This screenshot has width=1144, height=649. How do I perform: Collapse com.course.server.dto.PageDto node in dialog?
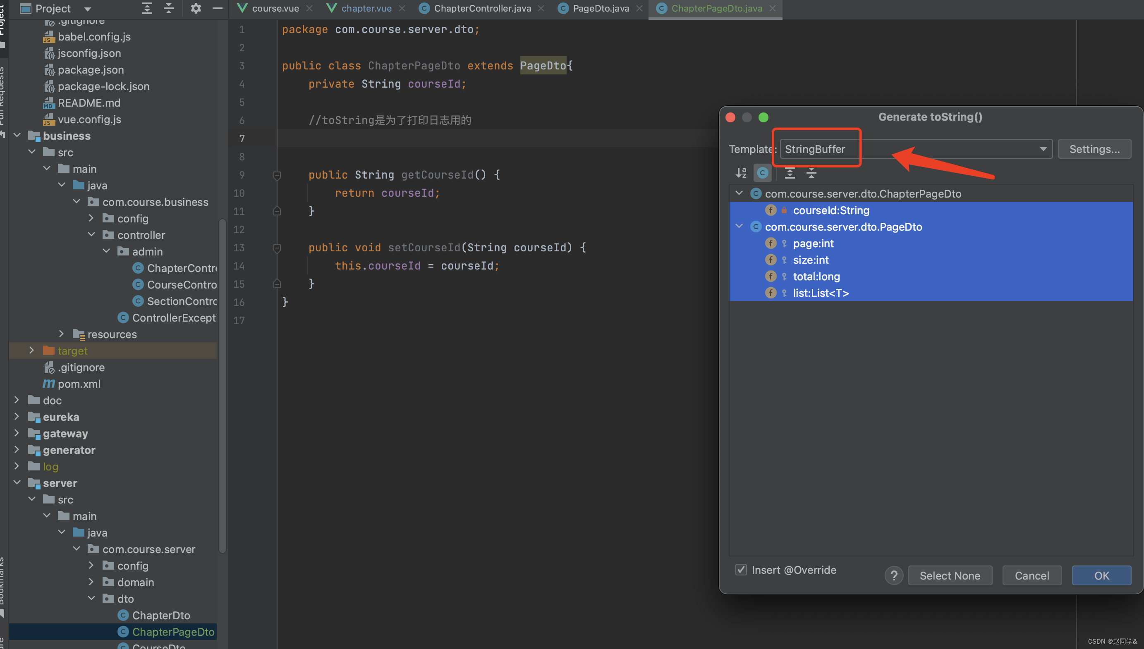739,227
